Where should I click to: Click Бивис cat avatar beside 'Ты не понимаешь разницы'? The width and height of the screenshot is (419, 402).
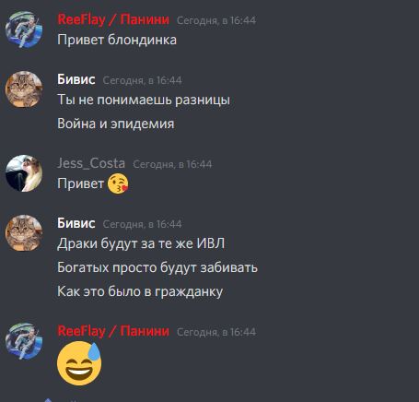click(24, 89)
